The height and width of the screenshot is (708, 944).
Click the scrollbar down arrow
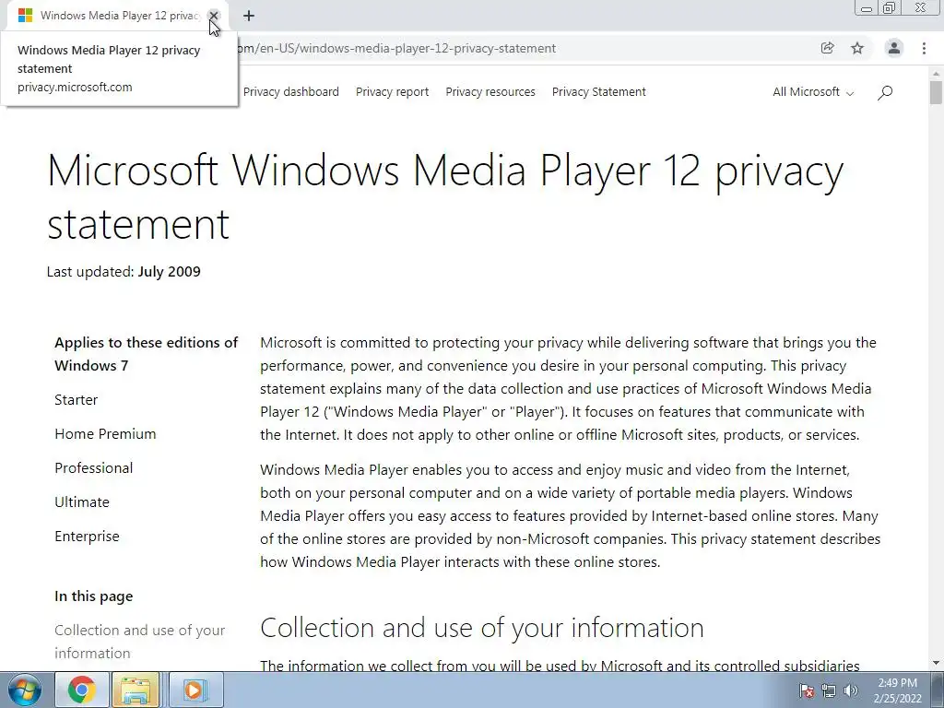(x=936, y=663)
